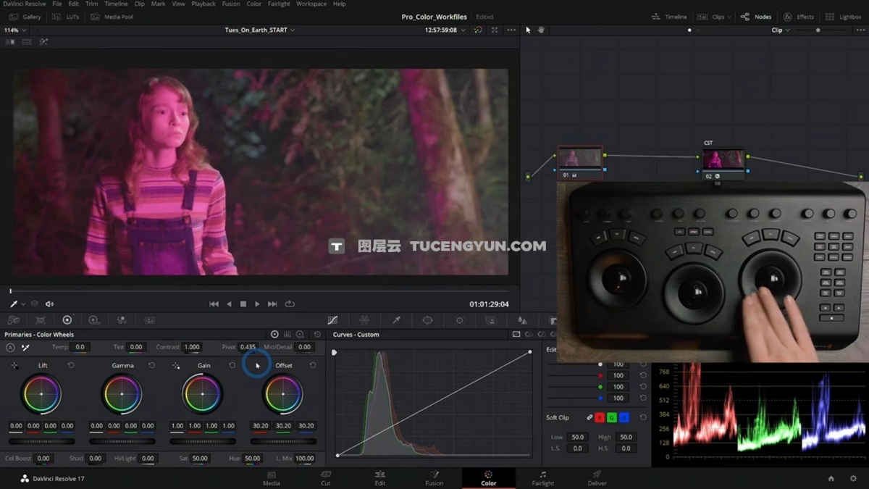Click the Temp value field
This screenshot has height=489, width=869.
click(x=80, y=347)
